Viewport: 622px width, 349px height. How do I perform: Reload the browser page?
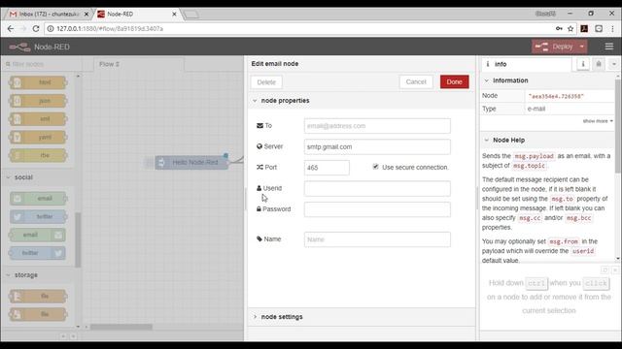tap(36, 28)
